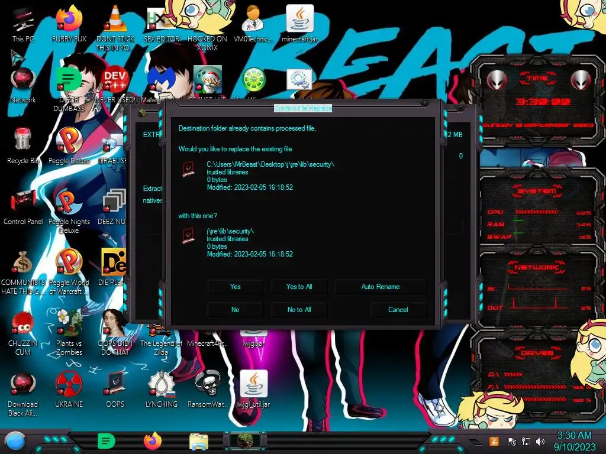606x454 pixels.
Task: Open the RansomWar skull icon
Action: click(x=208, y=389)
